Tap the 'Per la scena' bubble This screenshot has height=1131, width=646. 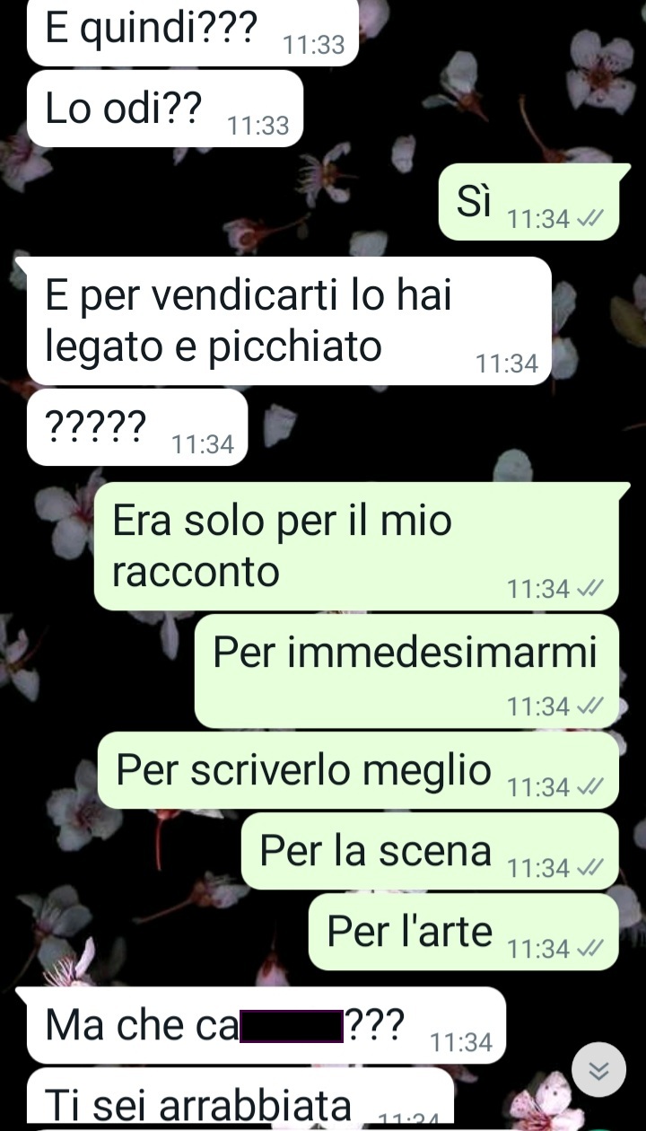click(x=430, y=851)
